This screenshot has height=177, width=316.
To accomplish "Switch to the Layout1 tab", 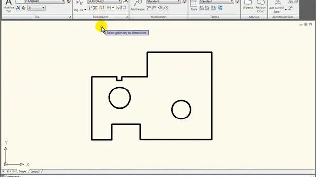I will (x=35, y=172).
